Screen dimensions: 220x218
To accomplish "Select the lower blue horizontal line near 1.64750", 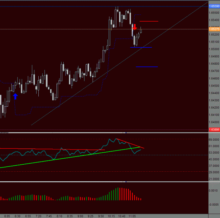I will click(147, 67).
